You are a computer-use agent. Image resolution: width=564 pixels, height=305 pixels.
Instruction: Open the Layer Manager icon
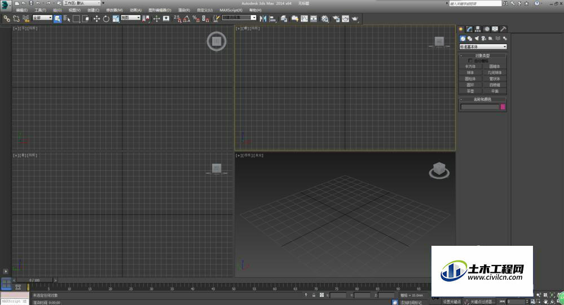coord(284,19)
